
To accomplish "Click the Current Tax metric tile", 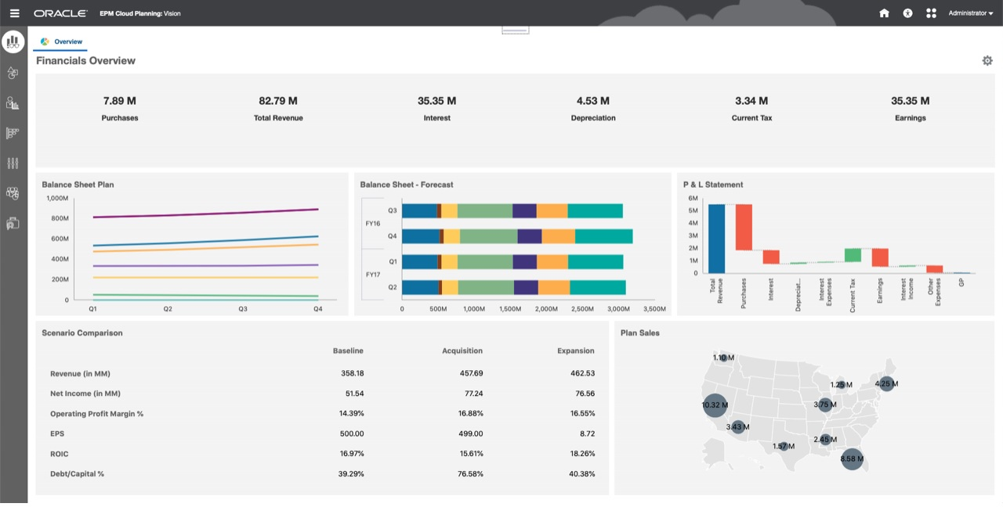I will coord(751,108).
